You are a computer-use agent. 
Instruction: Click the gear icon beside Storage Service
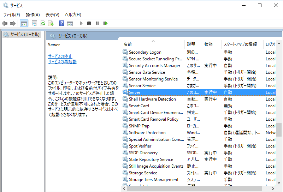point(125,173)
